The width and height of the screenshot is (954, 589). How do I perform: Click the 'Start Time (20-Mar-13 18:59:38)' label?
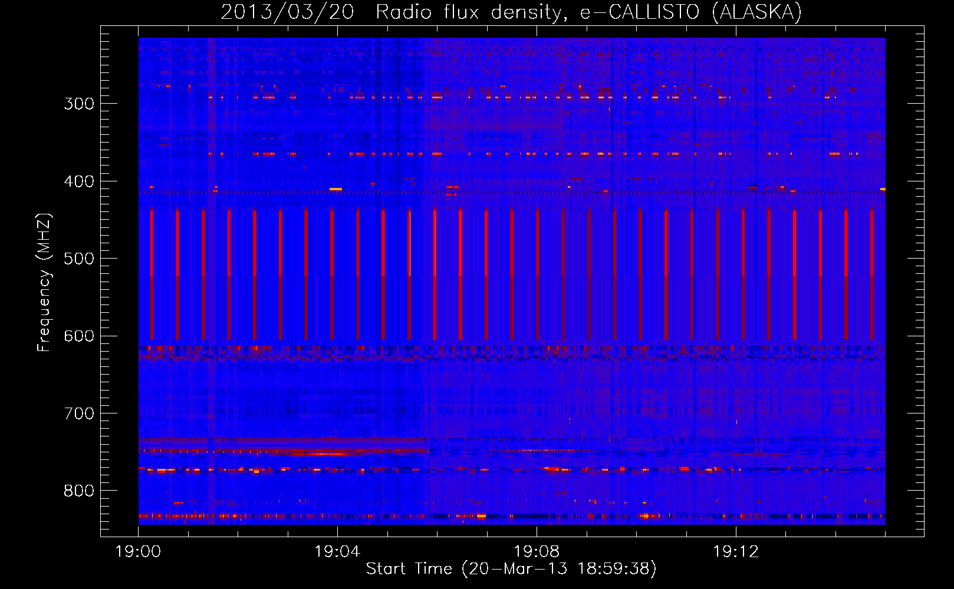(x=511, y=569)
